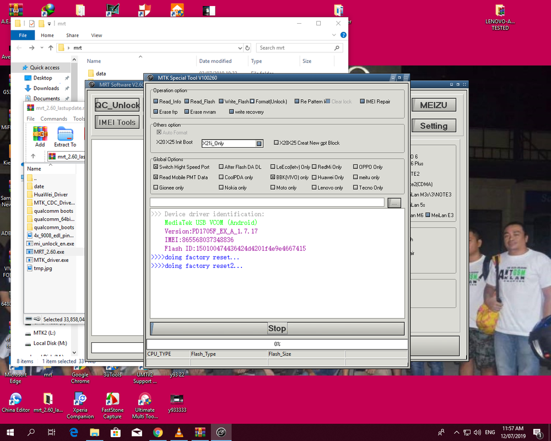Click the MEIZU button
This screenshot has width=551, height=441.
coord(434,105)
